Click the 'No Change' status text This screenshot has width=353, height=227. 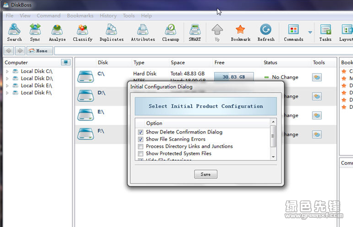(285, 77)
